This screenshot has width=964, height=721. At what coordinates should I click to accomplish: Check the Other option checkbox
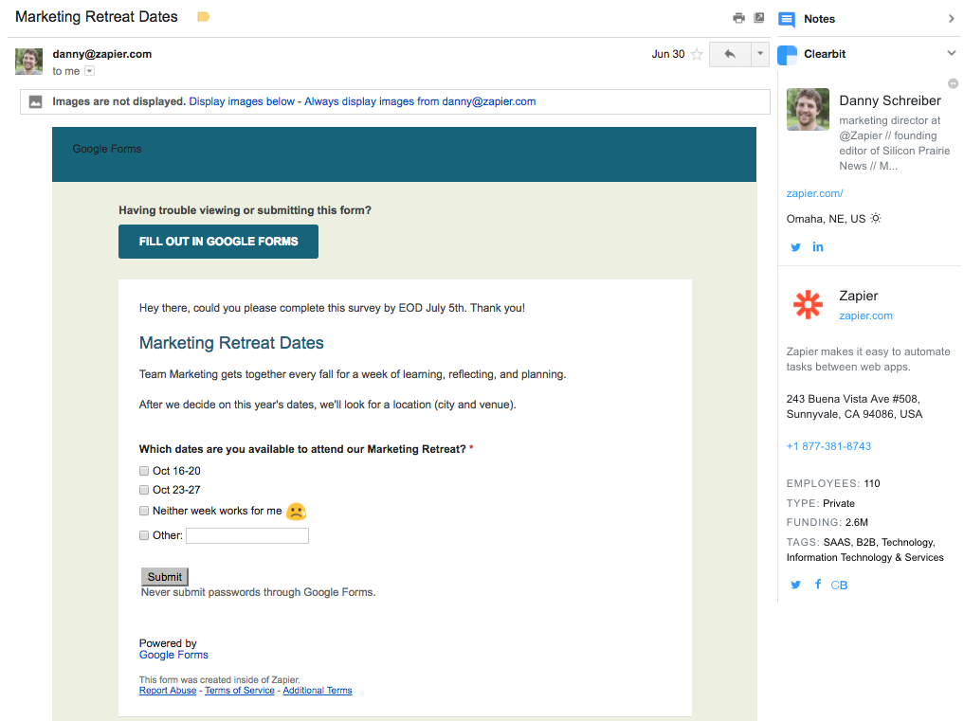click(144, 535)
